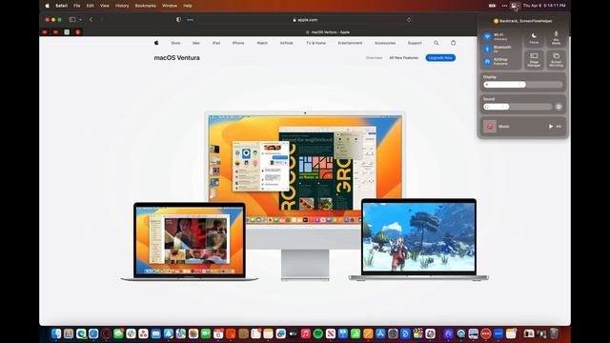Image resolution: width=610 pixels, height=343 pixels.
Task: Open App Store from the Dock
Action: [x=380, y=333]
